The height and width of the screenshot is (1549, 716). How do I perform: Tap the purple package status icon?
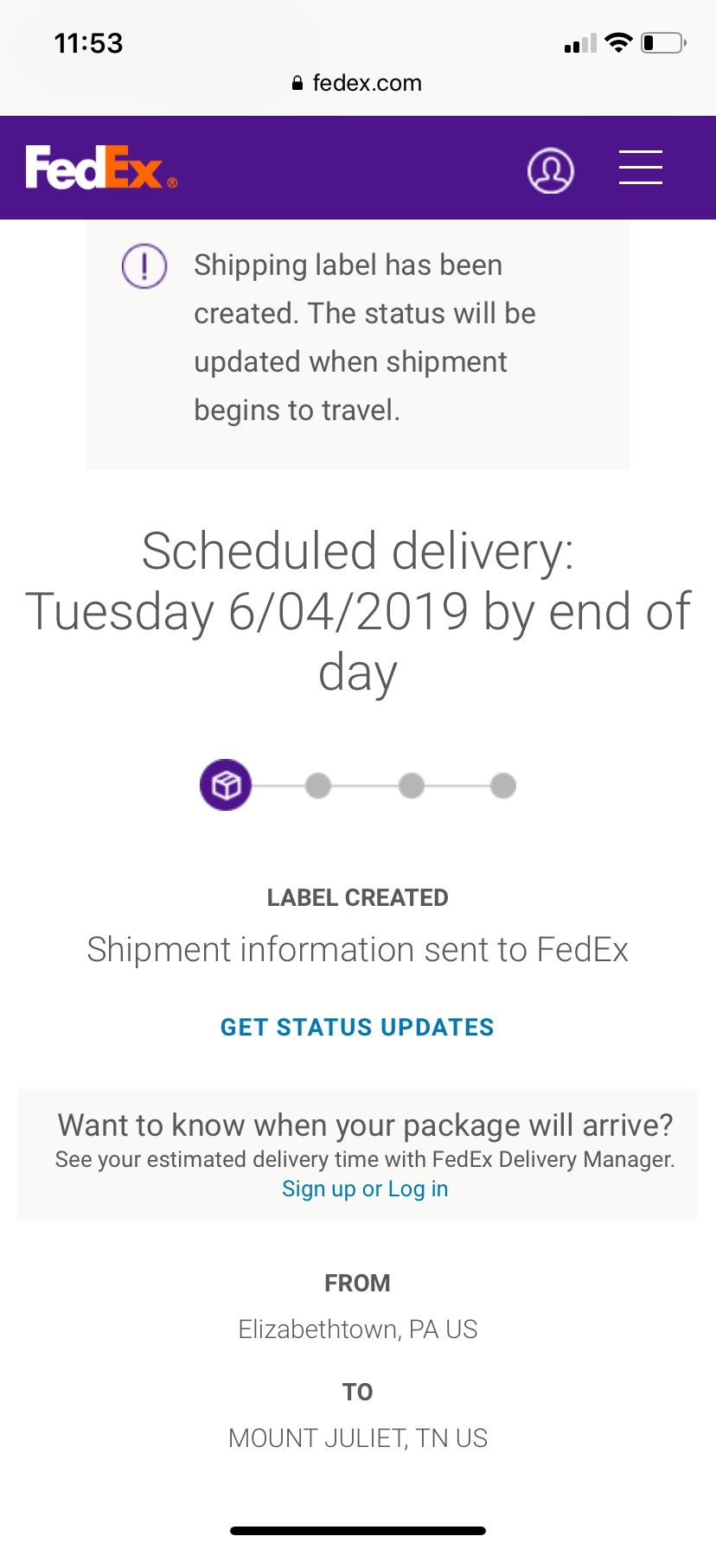tap(226, 785)
